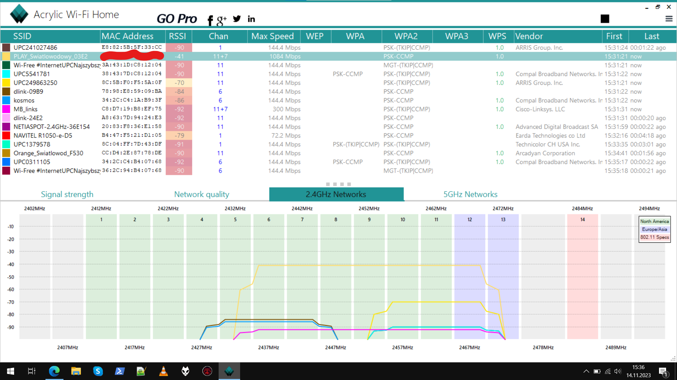Click MAC address 8C:5B:F0:F5:5A:0F

click(132, 82)
